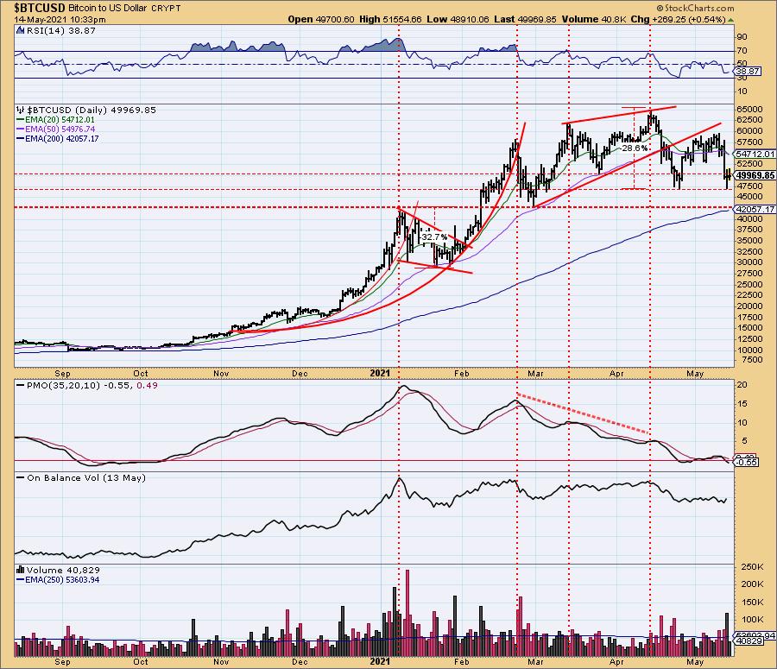The height and width of the screenshot is (669, 777).
Task: Click the blue EMA(250) legend line marker
Action: (x=21, y=580)
